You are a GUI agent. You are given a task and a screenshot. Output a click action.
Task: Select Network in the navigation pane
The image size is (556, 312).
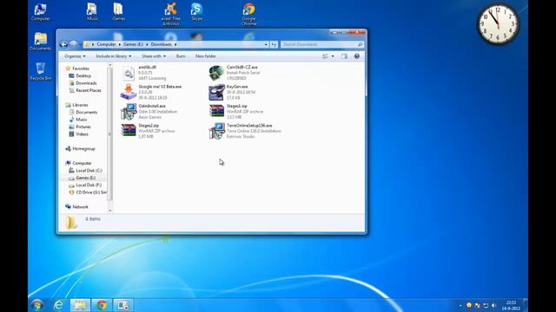pos(80,207)
